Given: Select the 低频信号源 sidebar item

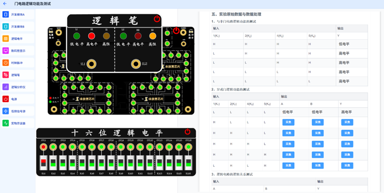Looking at the screenshot, I should (17, 111).
